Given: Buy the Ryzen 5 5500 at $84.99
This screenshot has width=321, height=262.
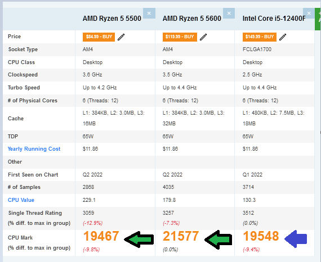Looking at the screenshot, I should coord(99,37).
